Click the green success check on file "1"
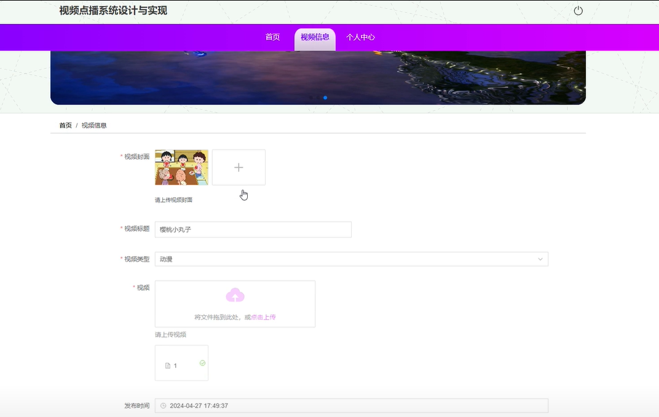Viewport: 659px width, 417px height. [202, 362]
